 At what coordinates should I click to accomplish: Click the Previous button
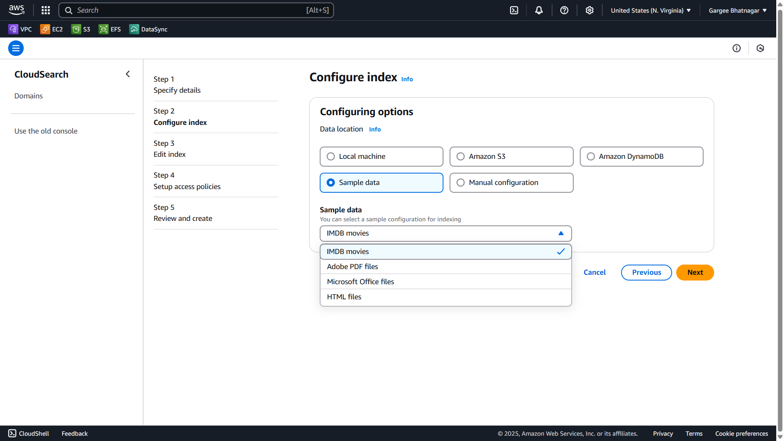click(646, 272)
